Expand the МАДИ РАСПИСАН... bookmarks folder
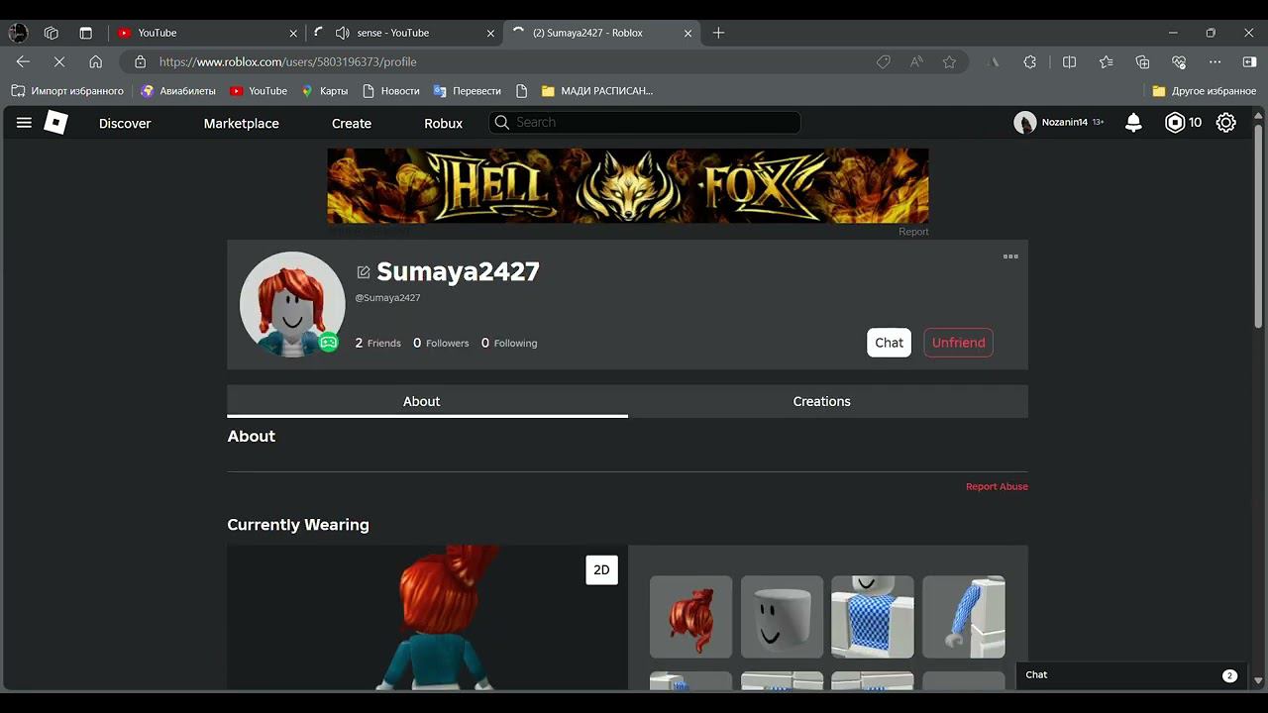Screen dimensions: 1268x713 (597, 91)
